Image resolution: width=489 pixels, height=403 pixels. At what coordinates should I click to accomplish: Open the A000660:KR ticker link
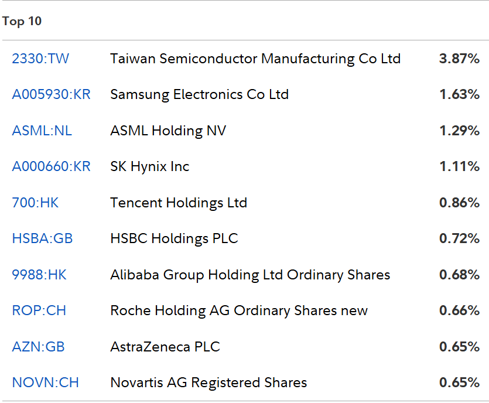click(x=51, y=166)
